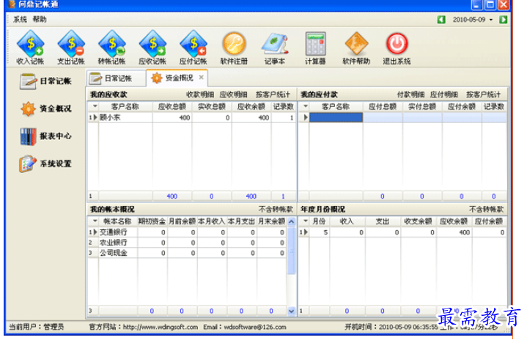Select the 农业银行 account row

pos(187,243)
